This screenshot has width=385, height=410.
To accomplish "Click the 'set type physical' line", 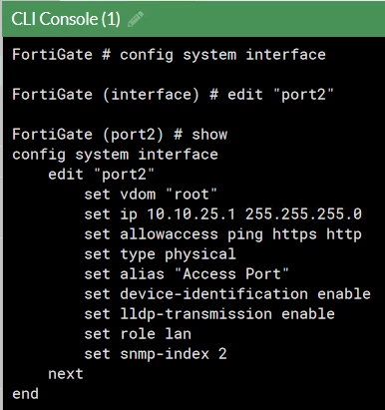I will coord(160,254).
